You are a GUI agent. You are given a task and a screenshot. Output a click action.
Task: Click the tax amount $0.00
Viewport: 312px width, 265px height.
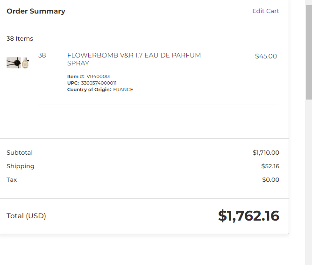click(x=270, y=180)
